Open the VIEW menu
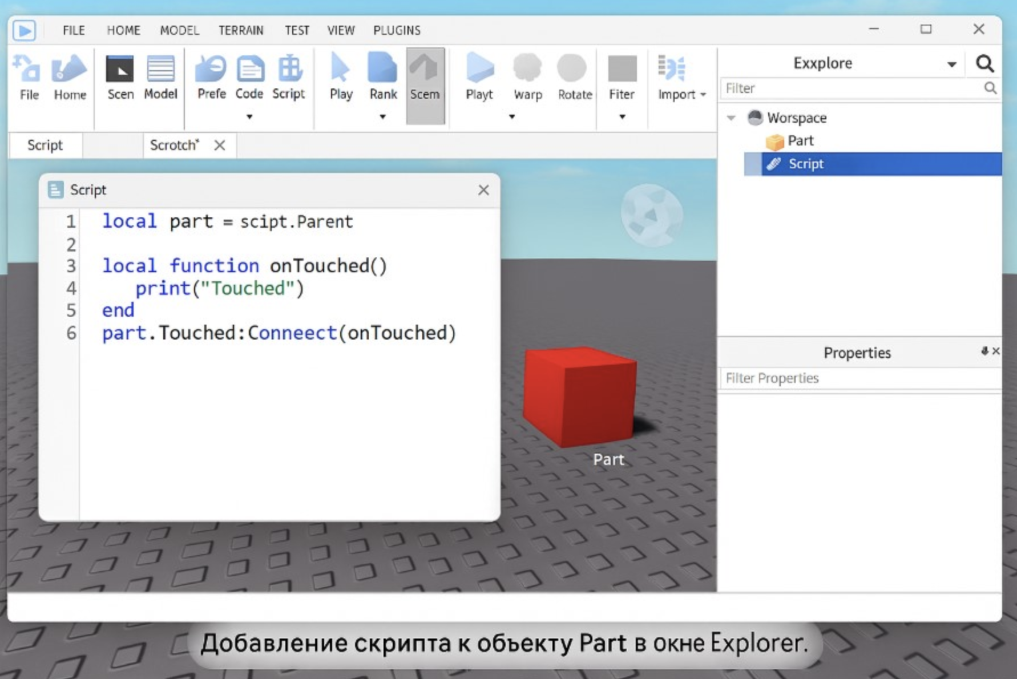Screen dimensions: 1017x679 pyautogui.click(x=341, y=30)
